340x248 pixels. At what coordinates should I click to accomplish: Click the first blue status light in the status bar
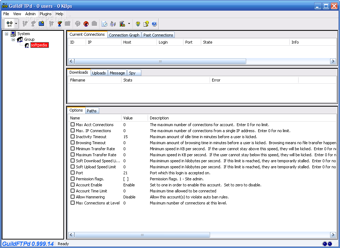coord(325,244)
